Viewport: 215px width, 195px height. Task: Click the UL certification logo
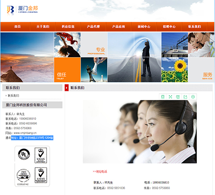coord(24,154)
